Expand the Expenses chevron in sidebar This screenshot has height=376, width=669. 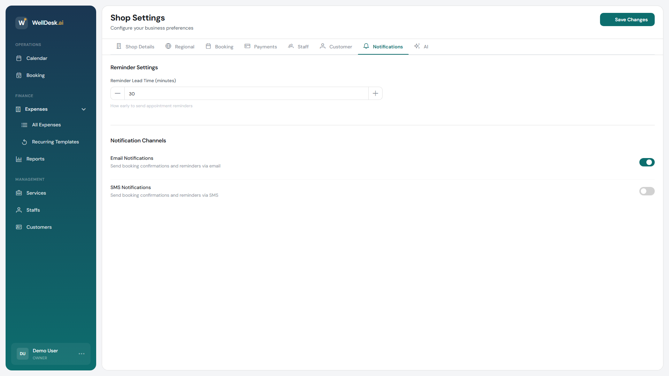pos(84,109)
